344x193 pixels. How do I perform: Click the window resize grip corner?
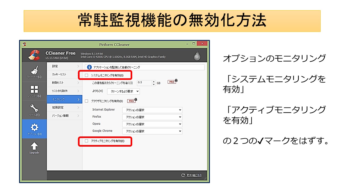click(205, 178)
